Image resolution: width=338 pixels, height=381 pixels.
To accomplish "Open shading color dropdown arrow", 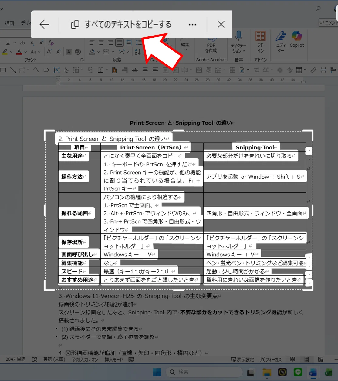I will 98,52.
